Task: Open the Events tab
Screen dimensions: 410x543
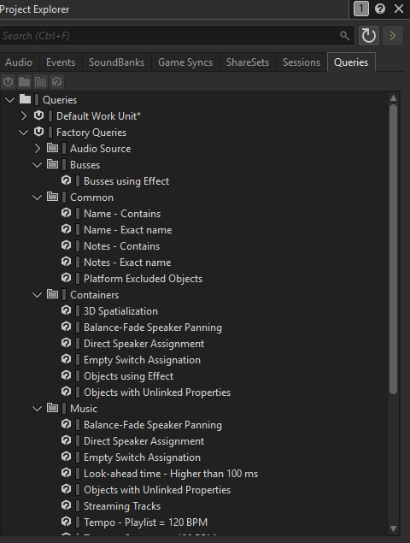Action: (61, 62)
